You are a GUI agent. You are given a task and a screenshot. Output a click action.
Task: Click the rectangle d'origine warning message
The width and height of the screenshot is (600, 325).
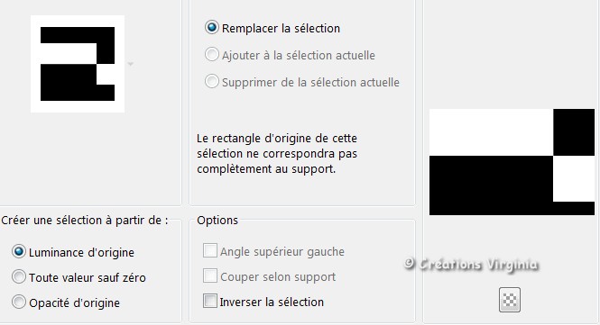coord(277,154)
